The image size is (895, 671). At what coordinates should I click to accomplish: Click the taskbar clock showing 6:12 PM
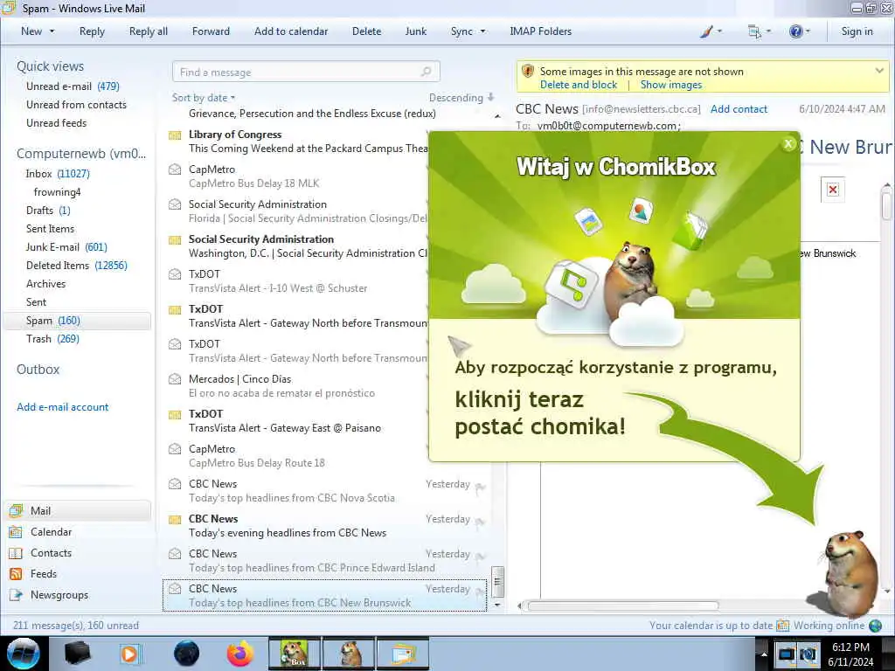(x=850, y=654)
